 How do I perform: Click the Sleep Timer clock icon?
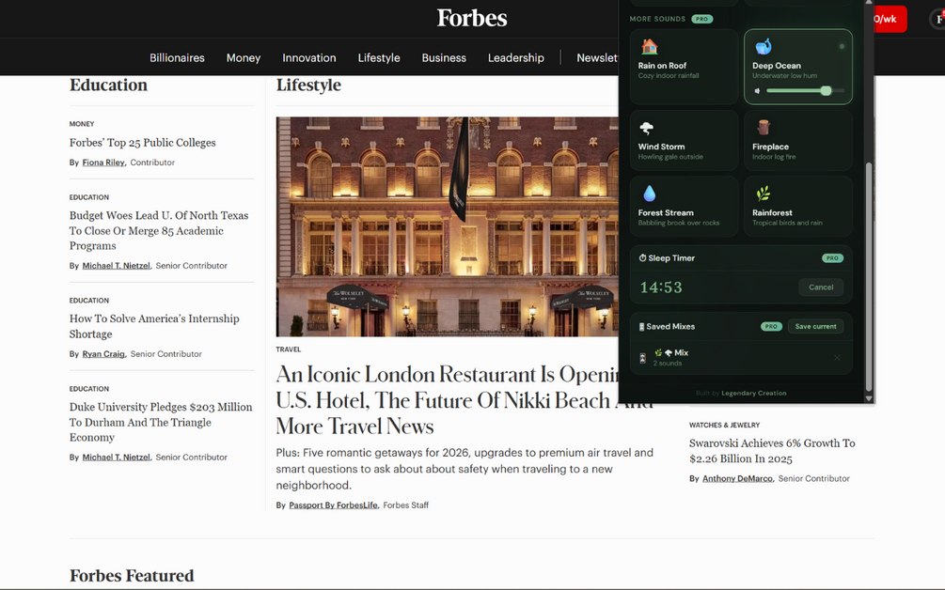[642, 257]
